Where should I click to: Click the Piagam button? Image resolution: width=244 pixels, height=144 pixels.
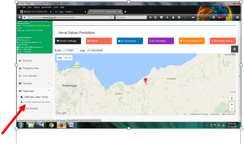click(x=99, y=41)
